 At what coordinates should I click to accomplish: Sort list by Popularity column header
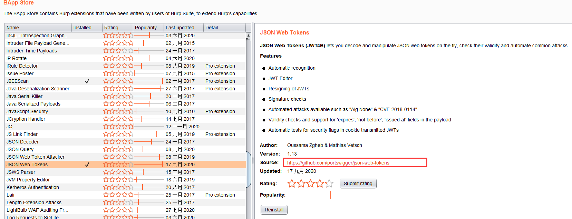click(148, 28)
